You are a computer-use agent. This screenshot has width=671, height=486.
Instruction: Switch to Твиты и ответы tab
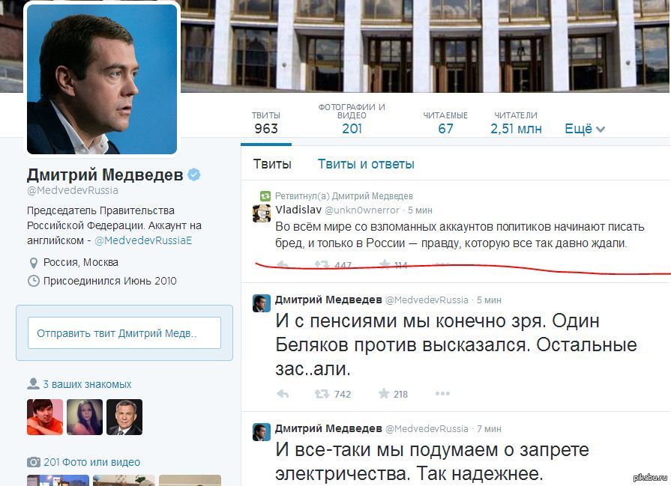coord(366,164)
